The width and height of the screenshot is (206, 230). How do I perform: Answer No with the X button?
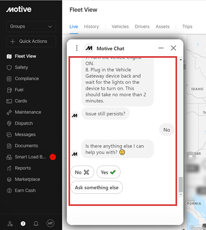click(82, 172)
